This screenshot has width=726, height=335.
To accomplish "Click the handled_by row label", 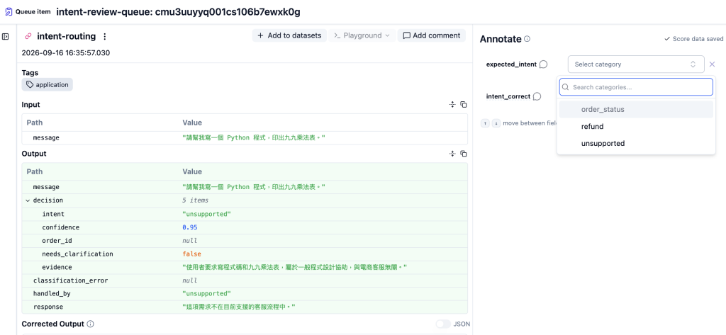I will pos(52,293).
